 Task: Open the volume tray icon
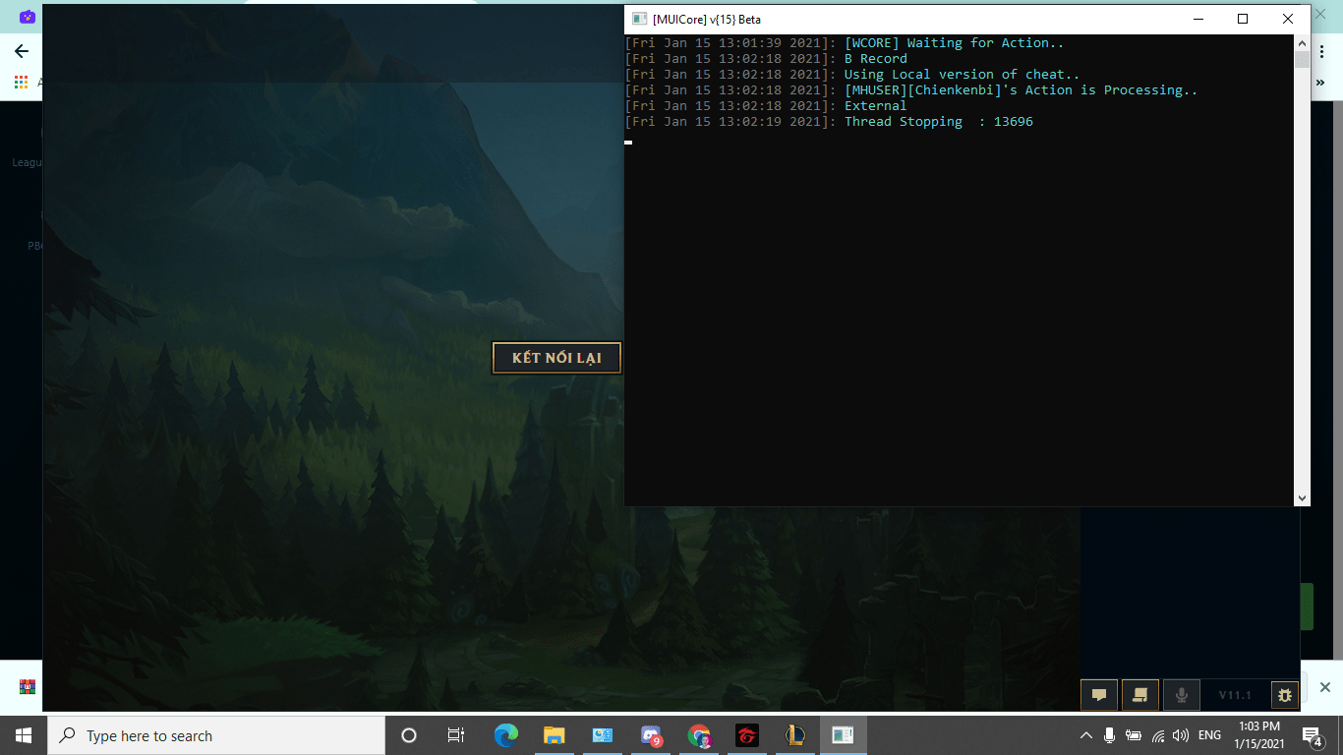(x=1181, y=735)
